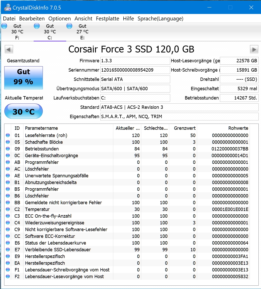Select the E: drive tab
Screen dimensions: 261x289
83,32
